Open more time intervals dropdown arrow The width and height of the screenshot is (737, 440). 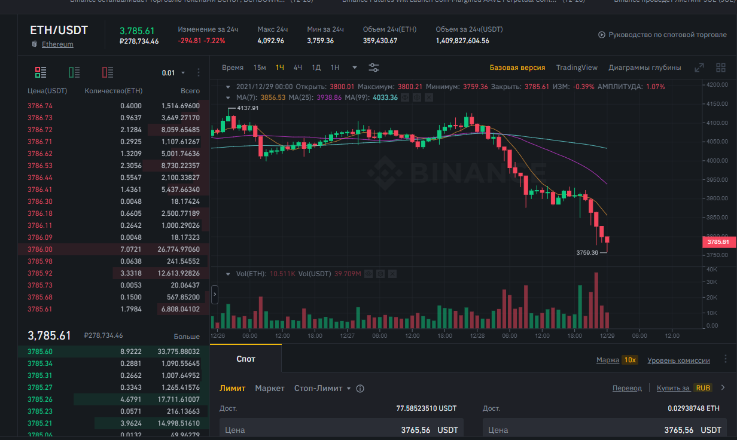(x=355, y=68)
